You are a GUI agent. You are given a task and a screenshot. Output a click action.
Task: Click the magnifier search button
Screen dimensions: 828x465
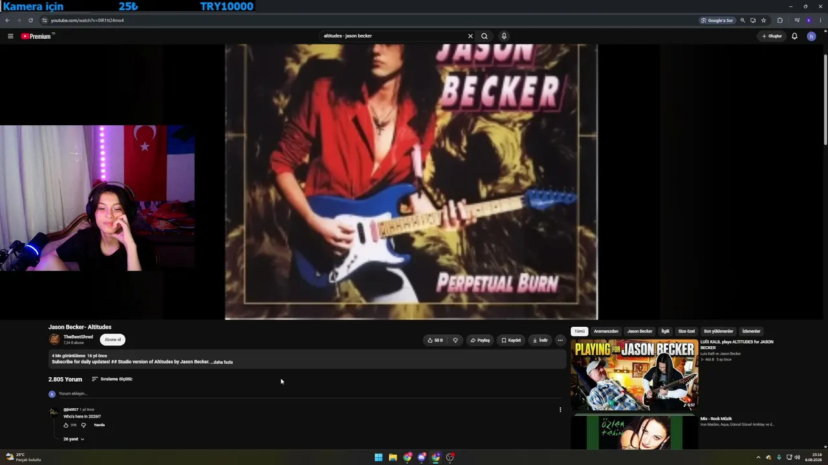pyautogui.click(x=485, y=36)
